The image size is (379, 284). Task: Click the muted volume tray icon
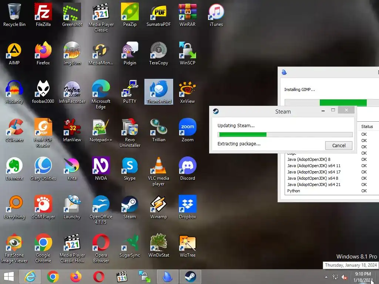344,277
